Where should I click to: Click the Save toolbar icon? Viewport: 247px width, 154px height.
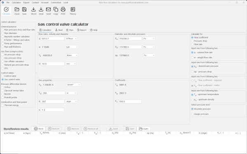24,11
